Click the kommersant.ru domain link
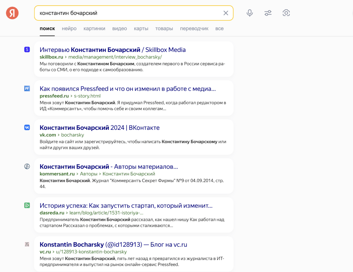The width and height of the screenshot is (353, 272). coord(57,174)
